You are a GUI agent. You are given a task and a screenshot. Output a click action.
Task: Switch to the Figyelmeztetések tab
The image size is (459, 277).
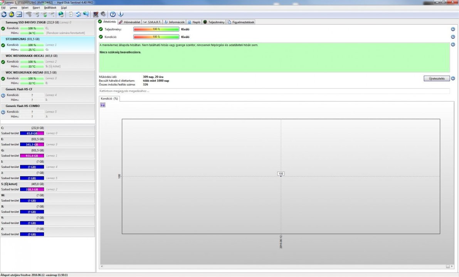coord(241,22)
